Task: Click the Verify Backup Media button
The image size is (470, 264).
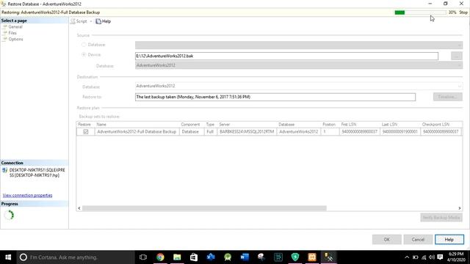Action: pos(441,218)
